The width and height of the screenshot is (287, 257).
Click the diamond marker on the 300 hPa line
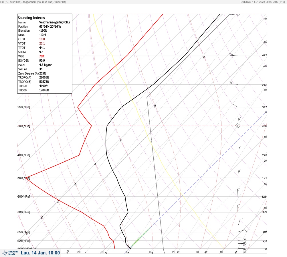coord(238,126)
